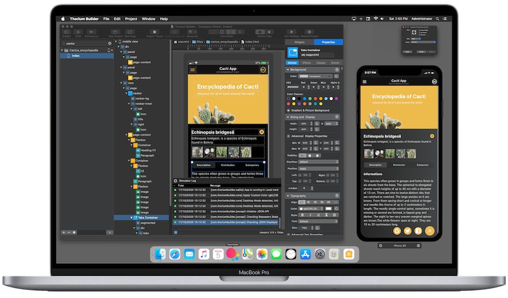Open help for the Background section
Viewport: 508px width, 298px height.
click(337, 69)
